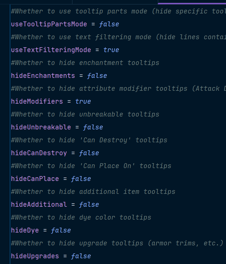Click the true value of useTextFilteringMode
Screen dimensions: 226x264
[x=111, y=50]
